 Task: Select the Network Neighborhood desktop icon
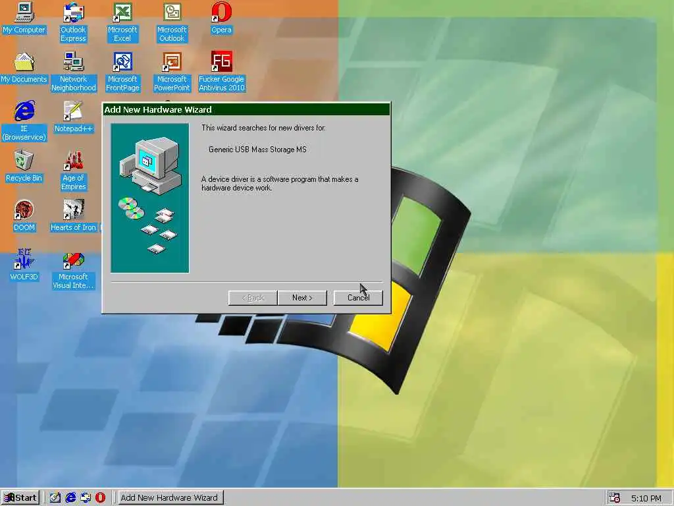74,72
